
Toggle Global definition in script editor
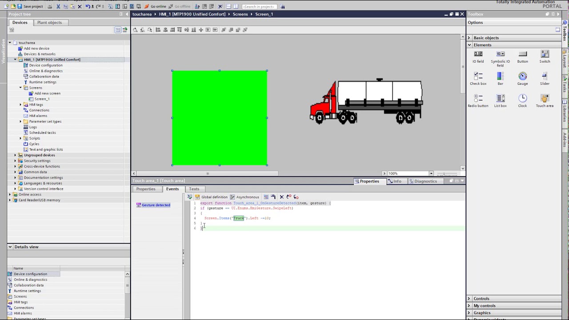(211, 197)
